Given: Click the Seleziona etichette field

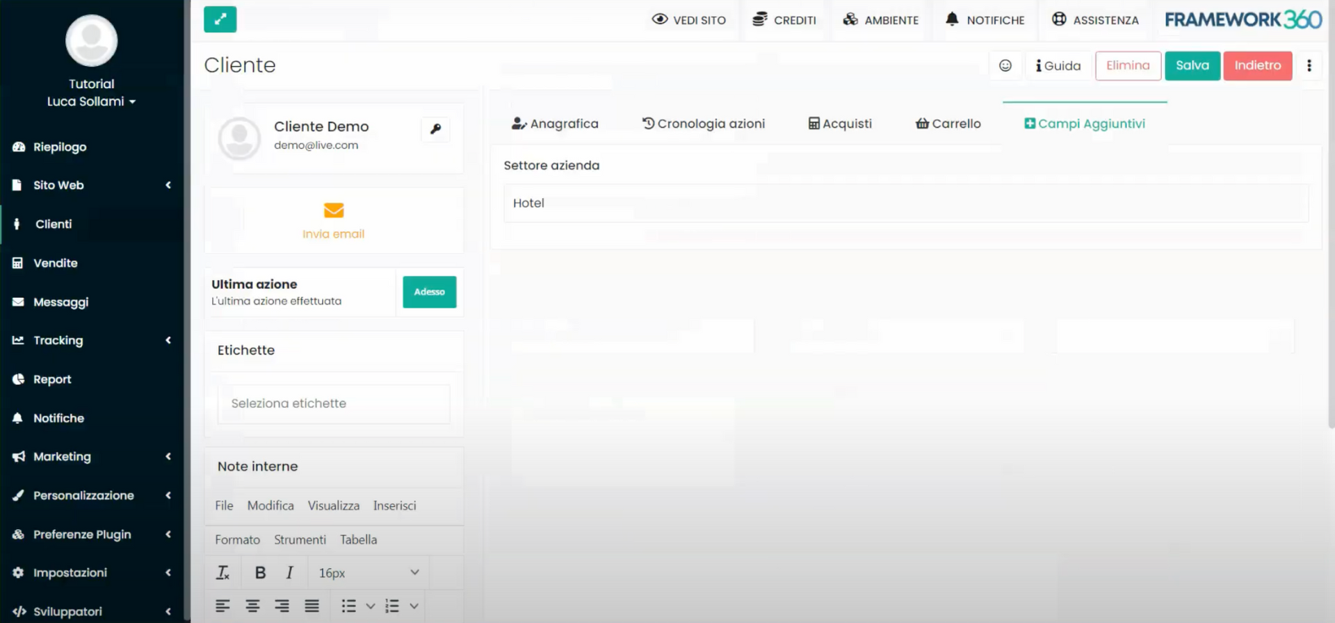Looking at the screenshot, I should pyautogui.click(x=334, y=404).
